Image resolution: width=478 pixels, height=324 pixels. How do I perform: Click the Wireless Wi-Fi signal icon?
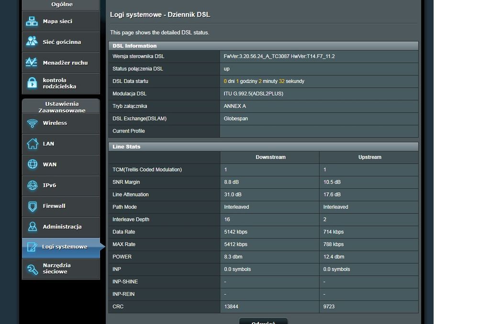[32, 123]
